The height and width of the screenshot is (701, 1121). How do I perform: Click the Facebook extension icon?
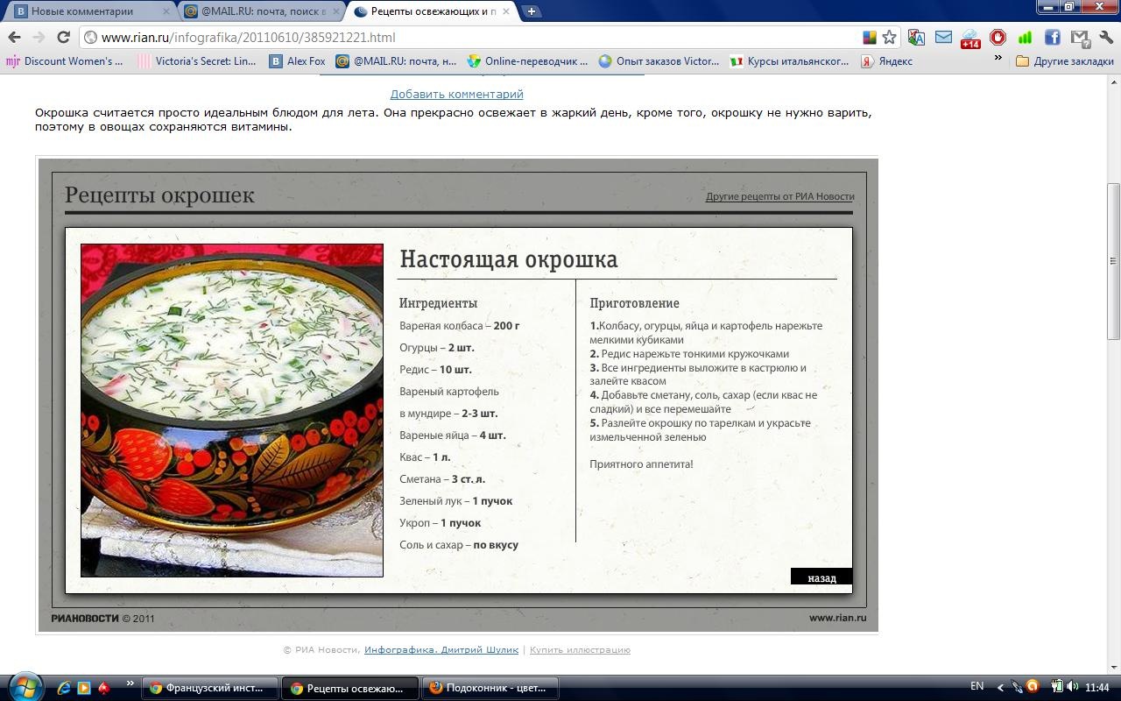tap(1052, 38)
